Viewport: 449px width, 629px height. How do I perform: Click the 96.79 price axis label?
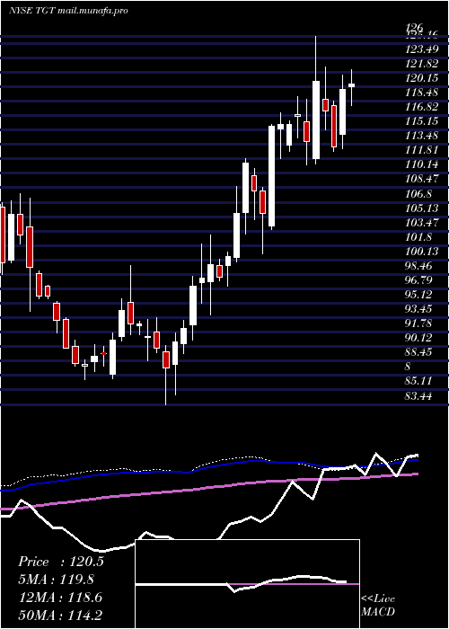coord(418,280)
